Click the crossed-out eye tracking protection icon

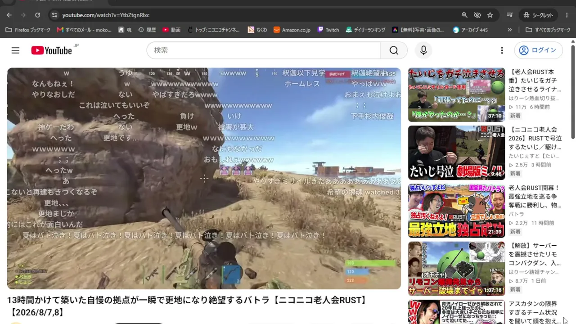click(x=477, y=15)
